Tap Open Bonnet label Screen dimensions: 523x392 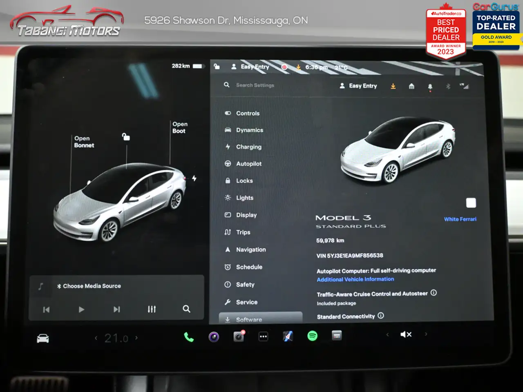coord(84,142)
